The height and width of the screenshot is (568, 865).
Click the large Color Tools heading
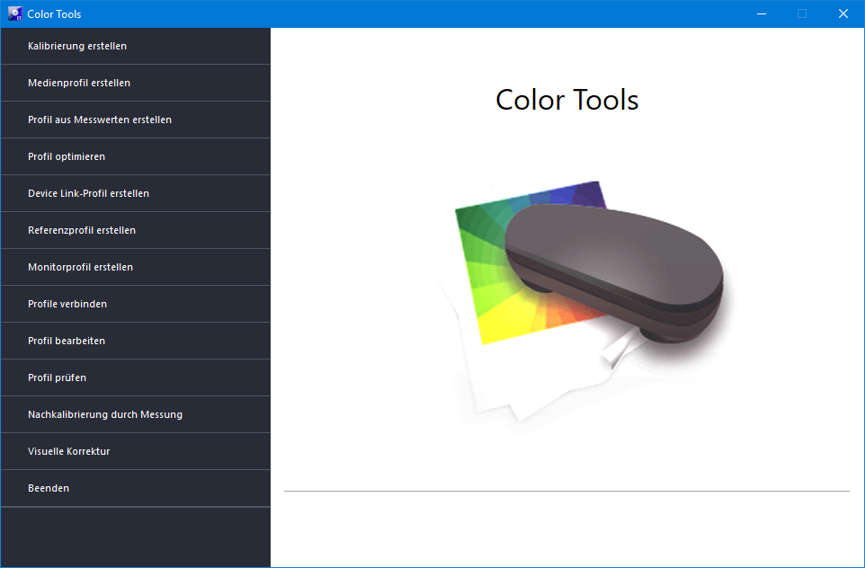pos(566,100)
